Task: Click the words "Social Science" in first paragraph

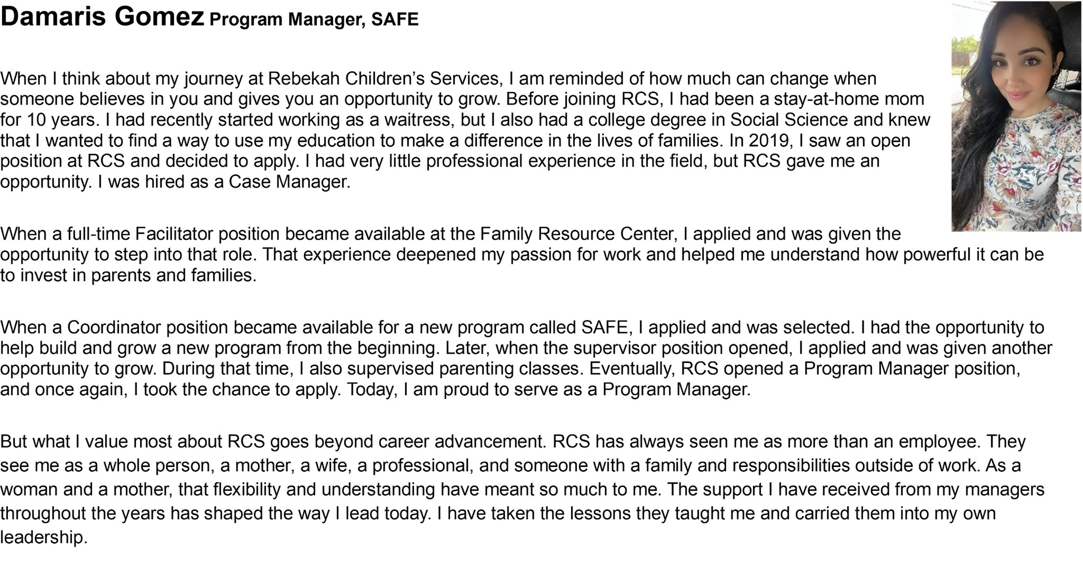Action: (x=789, y=120)
